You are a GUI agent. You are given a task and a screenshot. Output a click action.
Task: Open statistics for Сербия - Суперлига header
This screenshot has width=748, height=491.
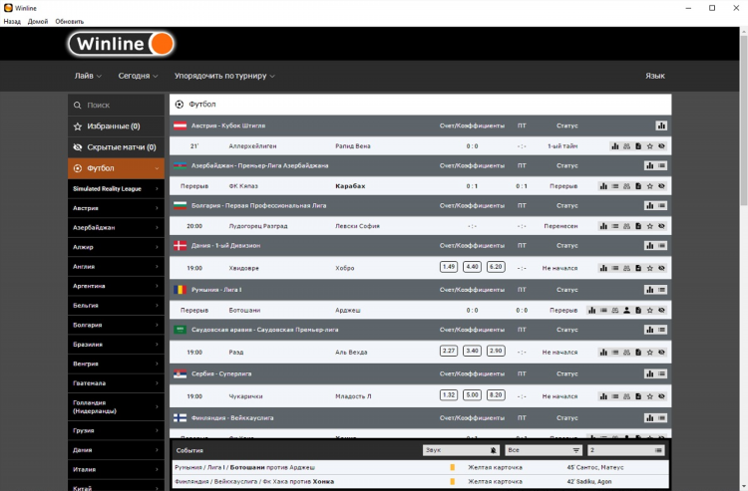click(x=649, y=373)
